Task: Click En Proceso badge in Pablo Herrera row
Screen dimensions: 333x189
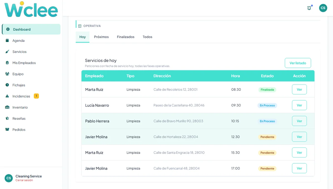Action: point(267,121)
